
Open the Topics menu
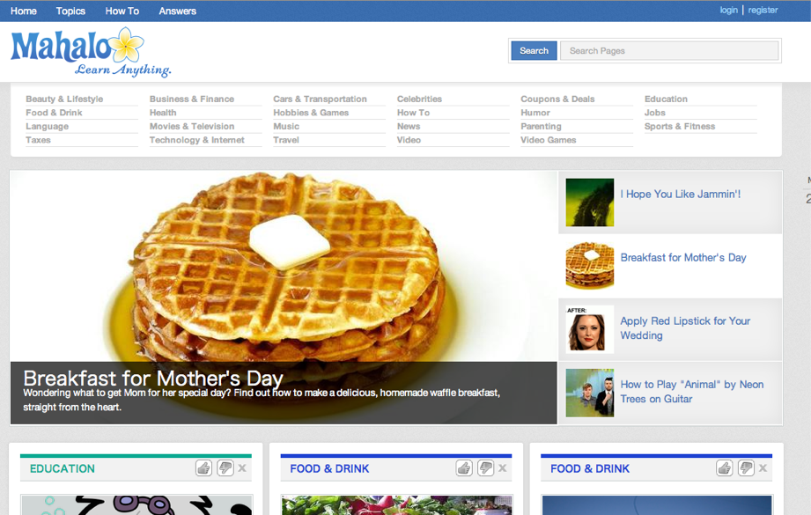tap(70, 11)
